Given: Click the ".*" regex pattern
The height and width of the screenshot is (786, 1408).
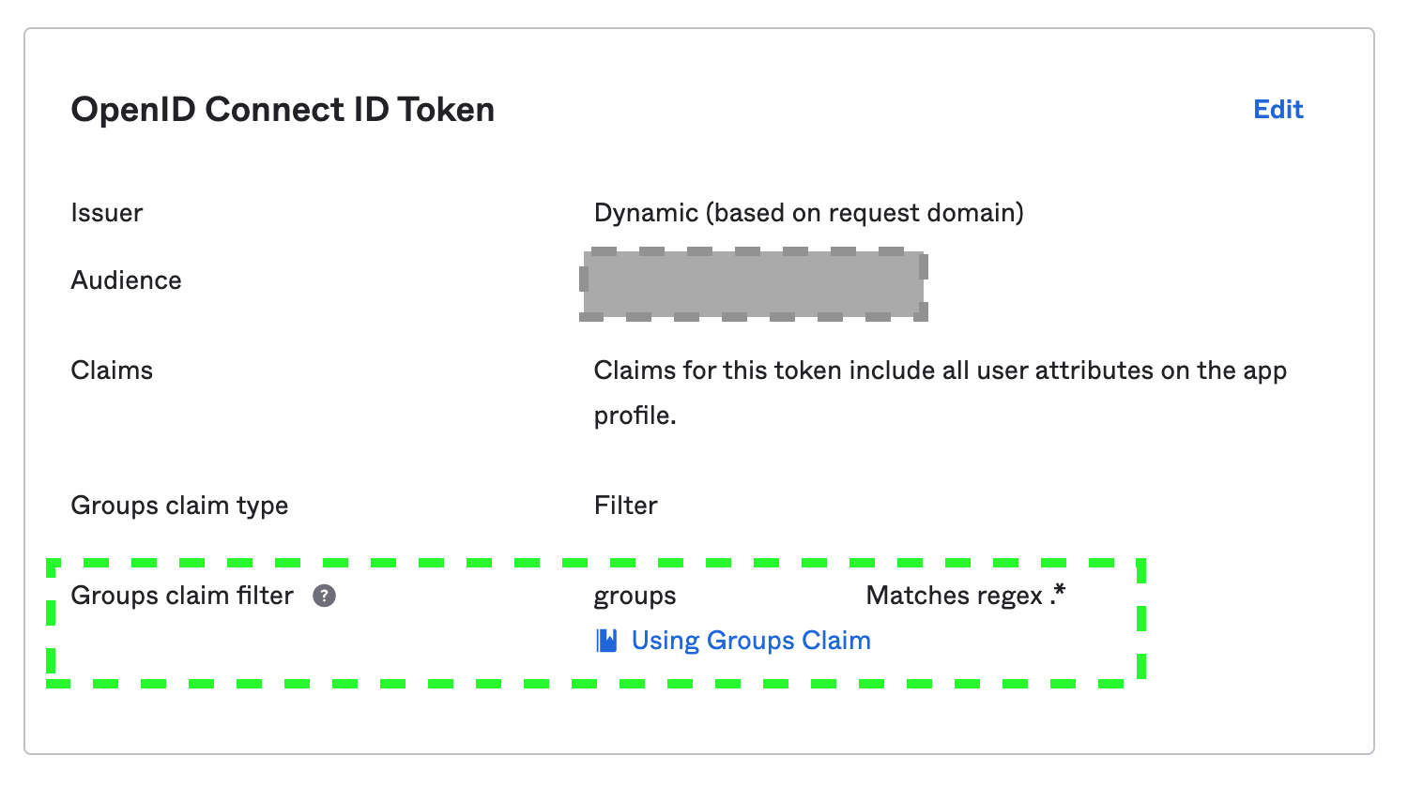Looking at the screenshot, I should click(x=1059, y=594).
